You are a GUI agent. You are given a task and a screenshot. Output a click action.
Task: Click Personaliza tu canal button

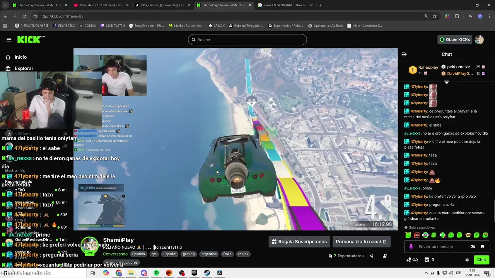[361, 242]
